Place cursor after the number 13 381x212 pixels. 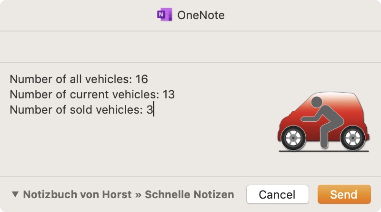pos(175,95)
